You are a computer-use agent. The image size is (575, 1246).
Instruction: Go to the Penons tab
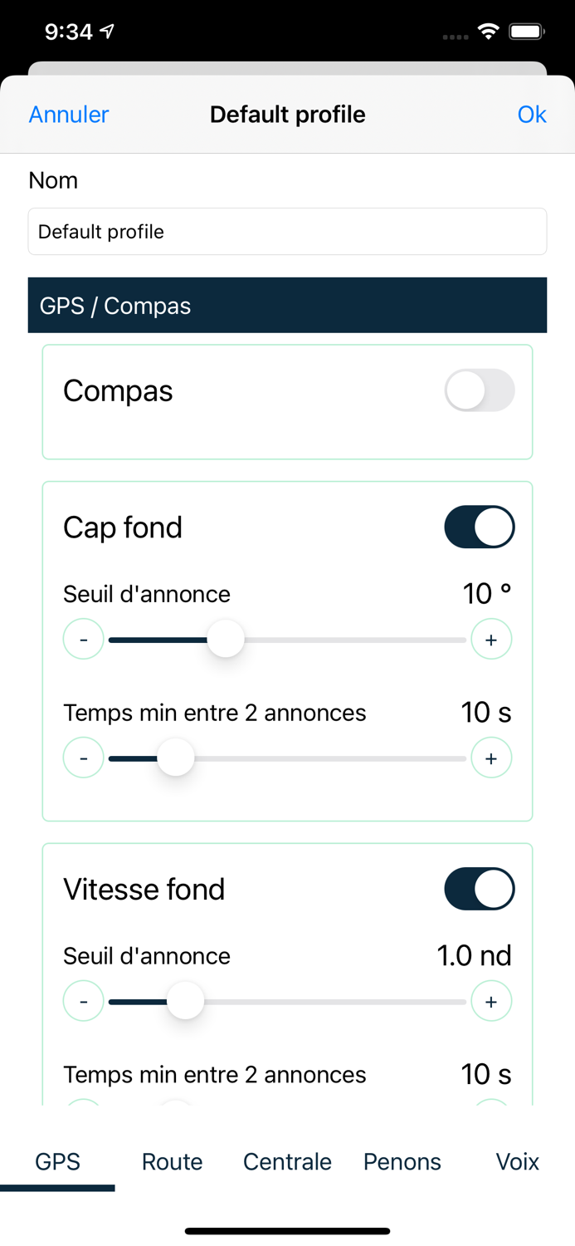pos(402,1161)
